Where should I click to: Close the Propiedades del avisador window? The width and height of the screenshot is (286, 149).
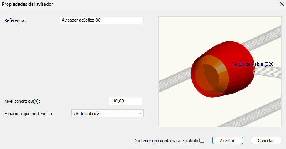pyautogui.click(x=281, y=4)
